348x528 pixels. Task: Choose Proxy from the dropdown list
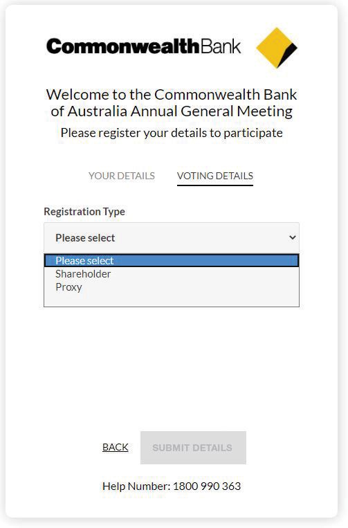pyautogui.click(x=68, y=287)
